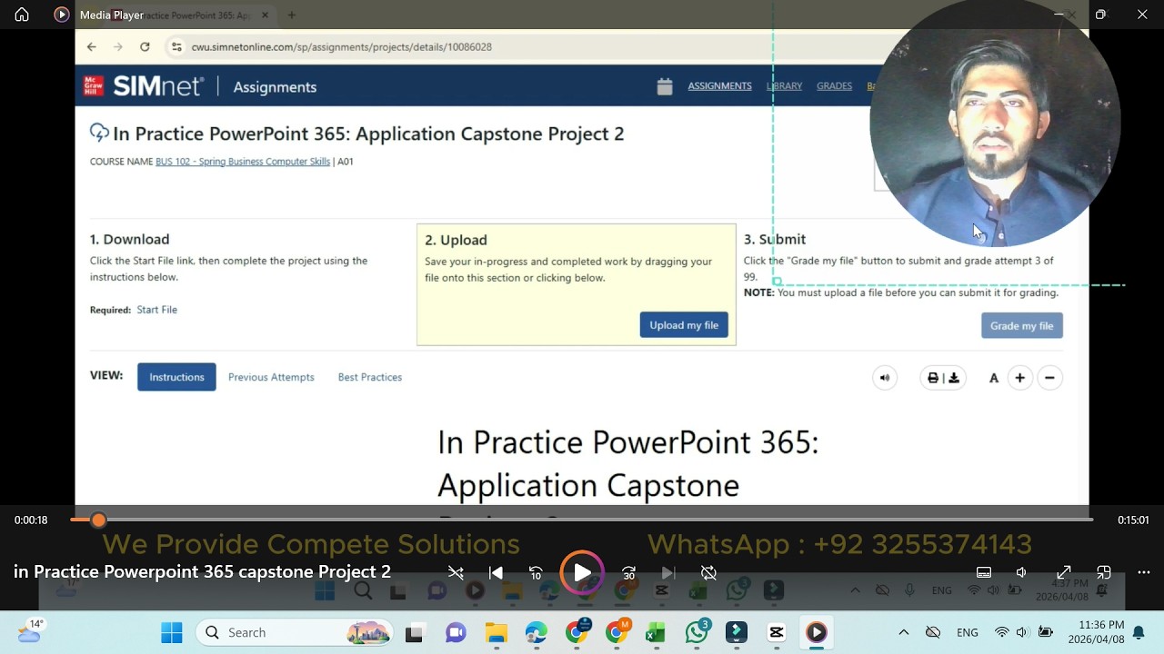Open the Media Player volume control

pos(1021,572)
